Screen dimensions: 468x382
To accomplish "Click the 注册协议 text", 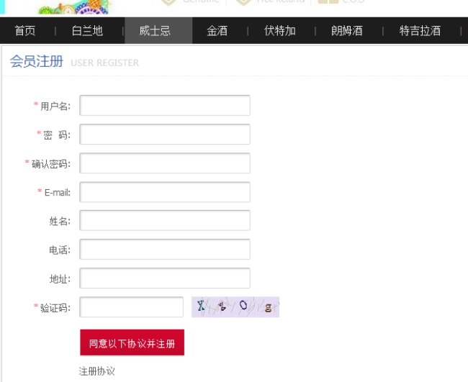I will tap(96, 371).
